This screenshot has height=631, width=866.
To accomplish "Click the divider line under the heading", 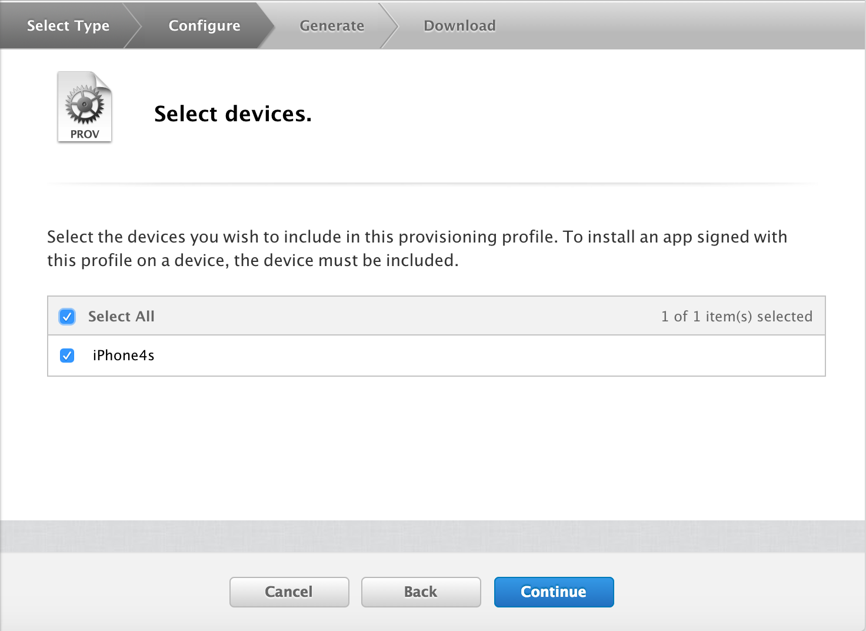I will 433,184.
